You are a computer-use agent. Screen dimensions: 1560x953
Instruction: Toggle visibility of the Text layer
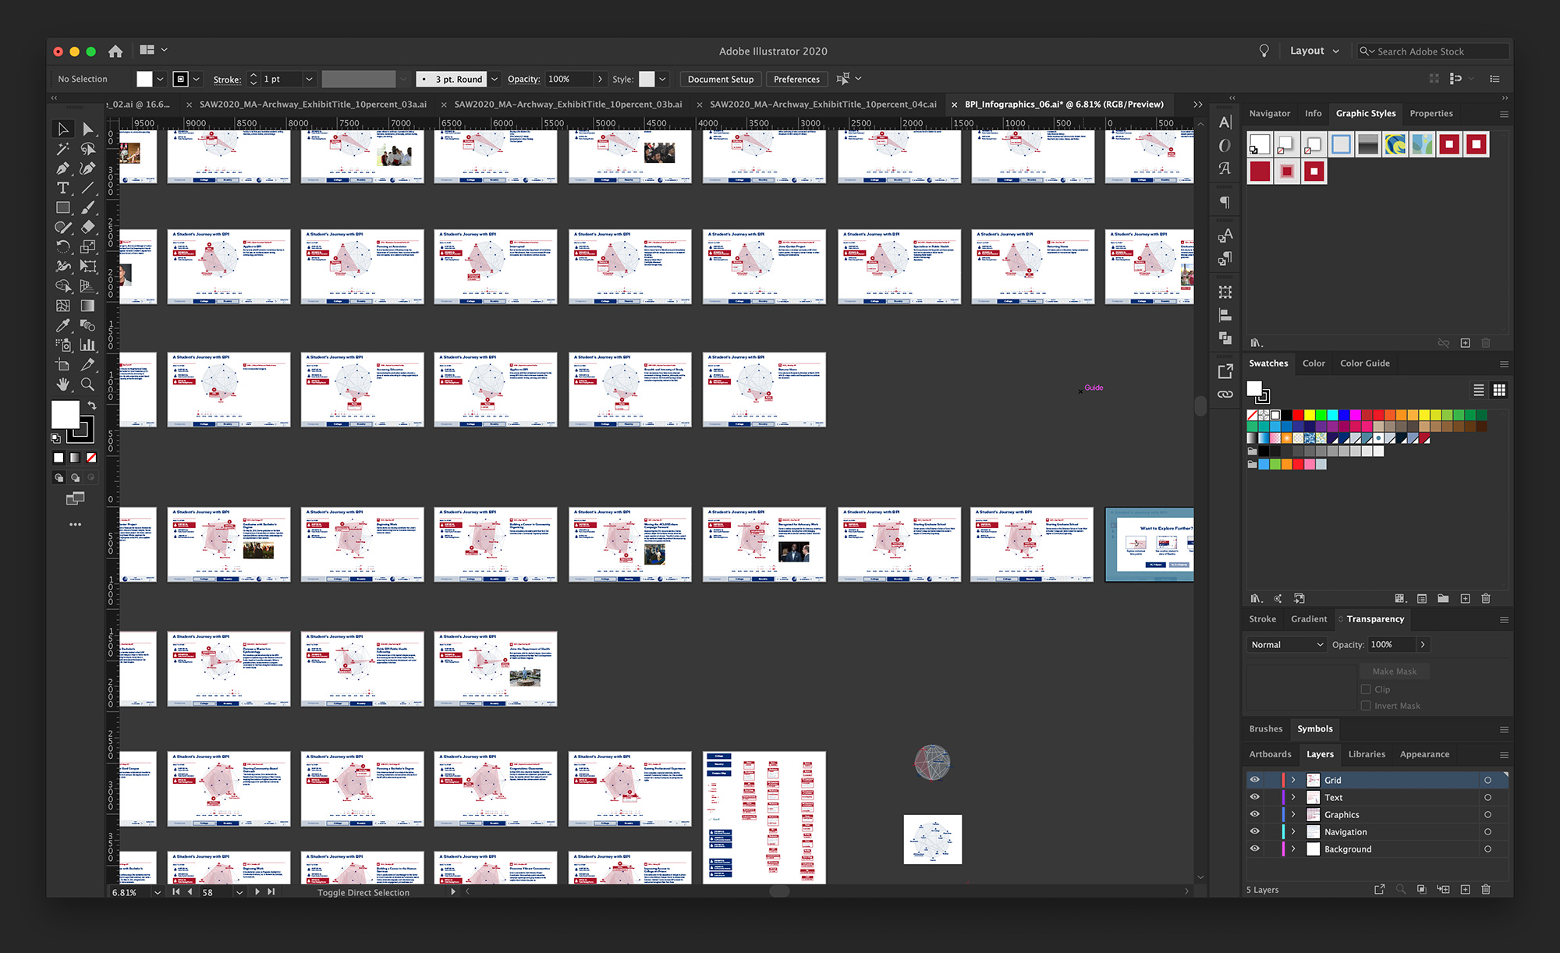[1254, 797]
